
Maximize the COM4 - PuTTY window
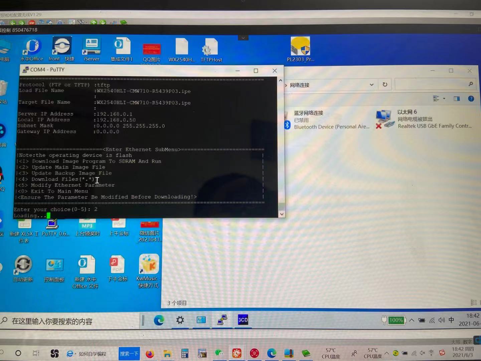256,71
